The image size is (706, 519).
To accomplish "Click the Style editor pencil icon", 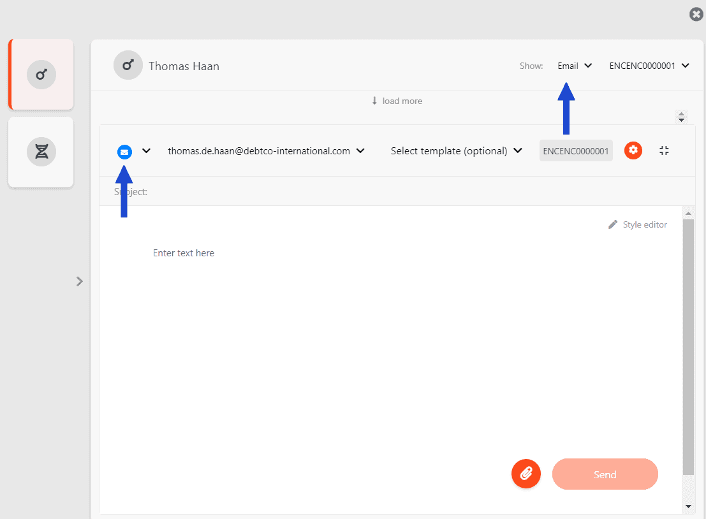I will pos(613,224).
